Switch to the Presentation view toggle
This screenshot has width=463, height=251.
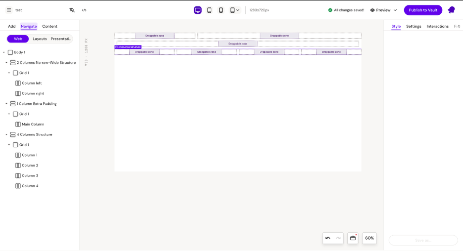[61, 39]
